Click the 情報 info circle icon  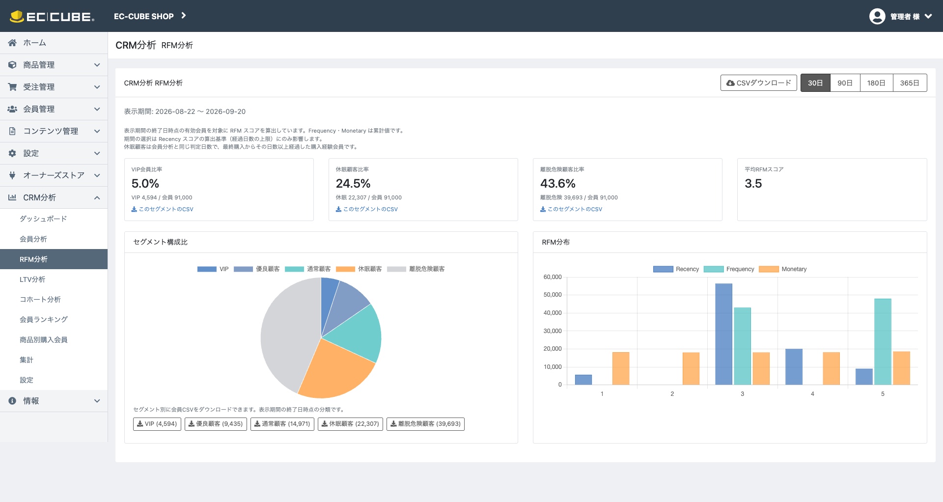point(12,401)
